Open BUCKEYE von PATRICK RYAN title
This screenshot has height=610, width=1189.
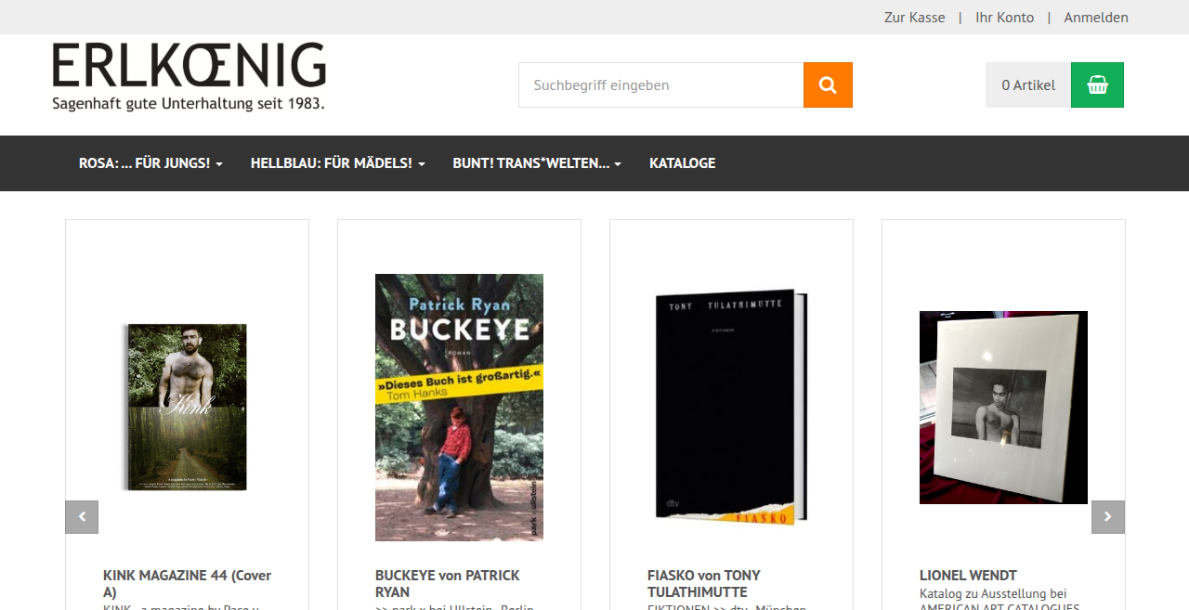point(448,584)
